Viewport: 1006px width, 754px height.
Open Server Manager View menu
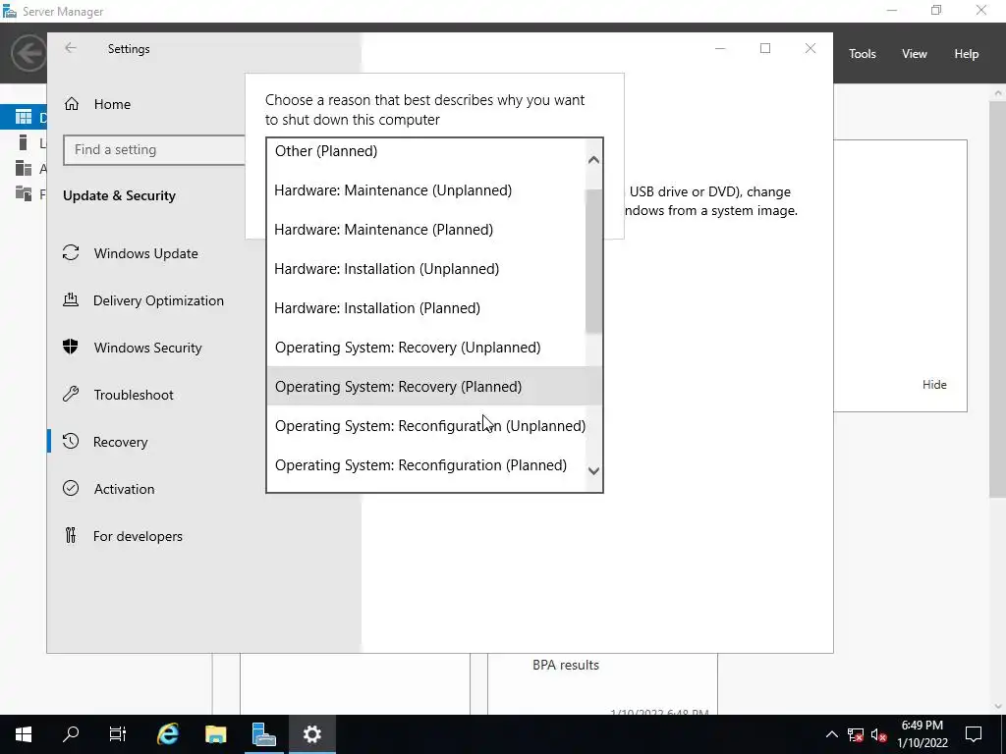pos(914,54)
